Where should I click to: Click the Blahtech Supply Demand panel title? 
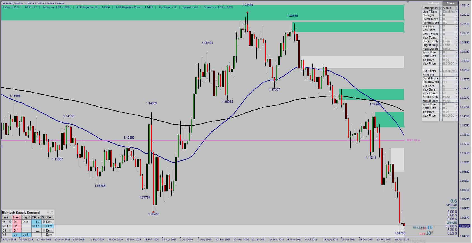(21, 213)
